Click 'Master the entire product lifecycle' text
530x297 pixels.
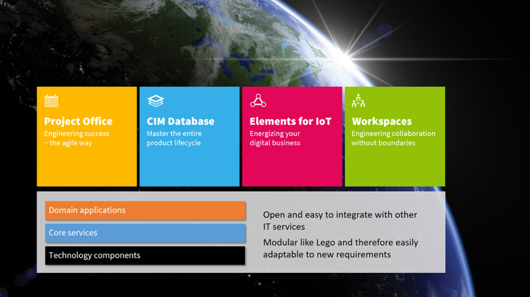(174, 139)
